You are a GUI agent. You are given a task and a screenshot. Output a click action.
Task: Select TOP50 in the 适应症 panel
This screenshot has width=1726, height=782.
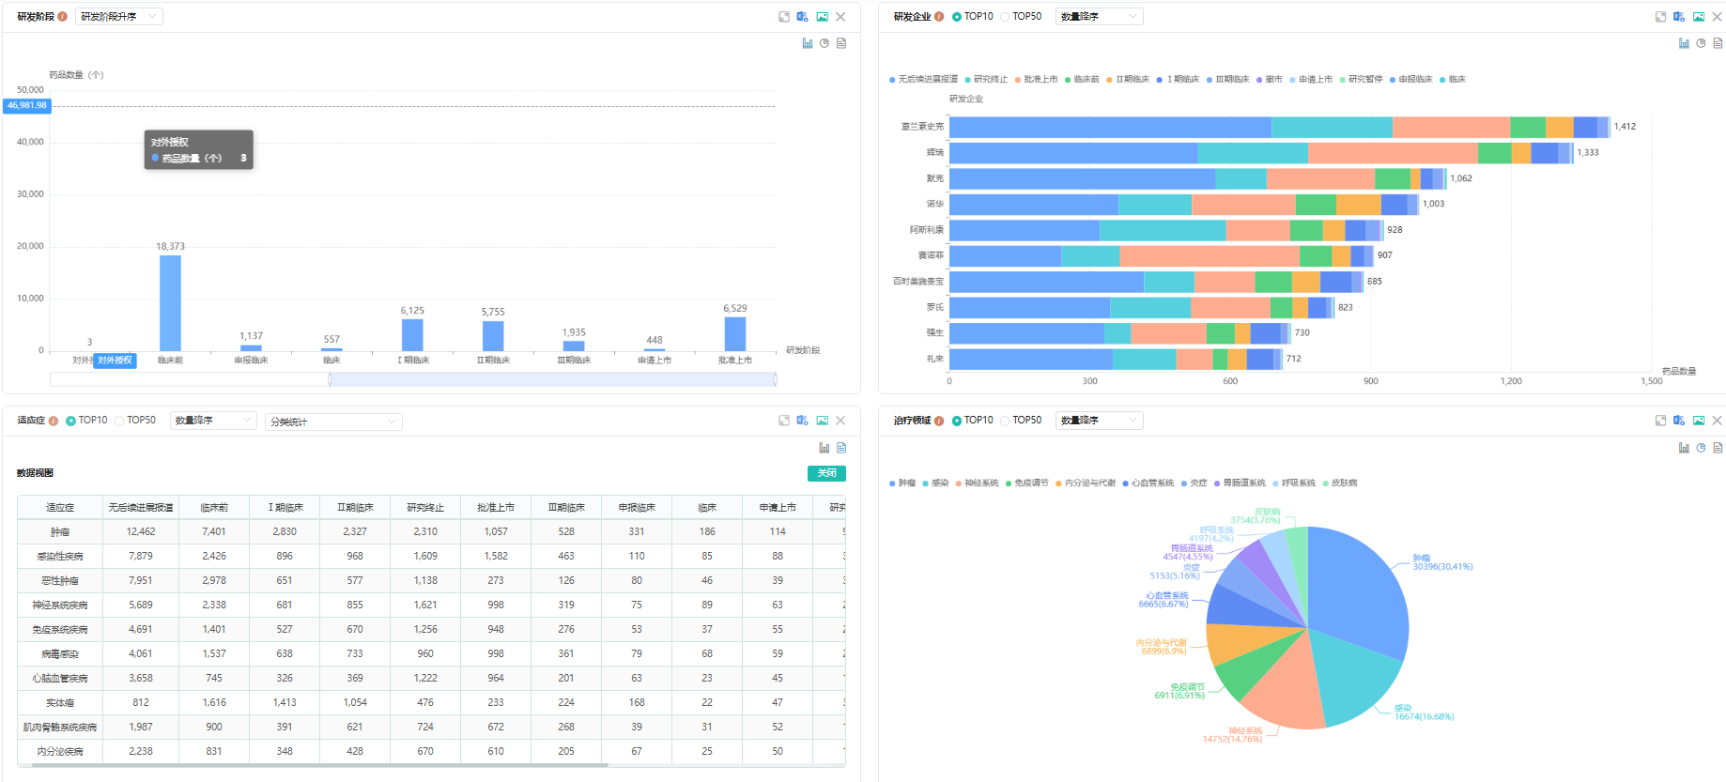(x=120, y=421)
